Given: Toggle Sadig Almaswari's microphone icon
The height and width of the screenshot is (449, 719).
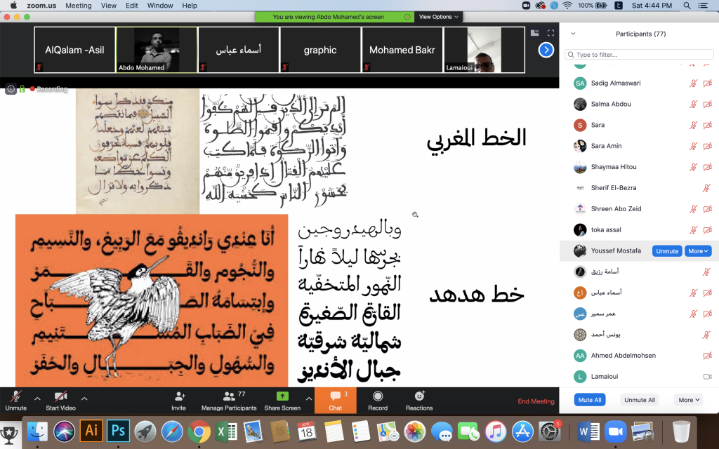Looking at the screenshot, I should (x=693, y=83).
